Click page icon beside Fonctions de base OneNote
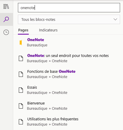This screenshot has width=123, height=130. tap(21, 74)
